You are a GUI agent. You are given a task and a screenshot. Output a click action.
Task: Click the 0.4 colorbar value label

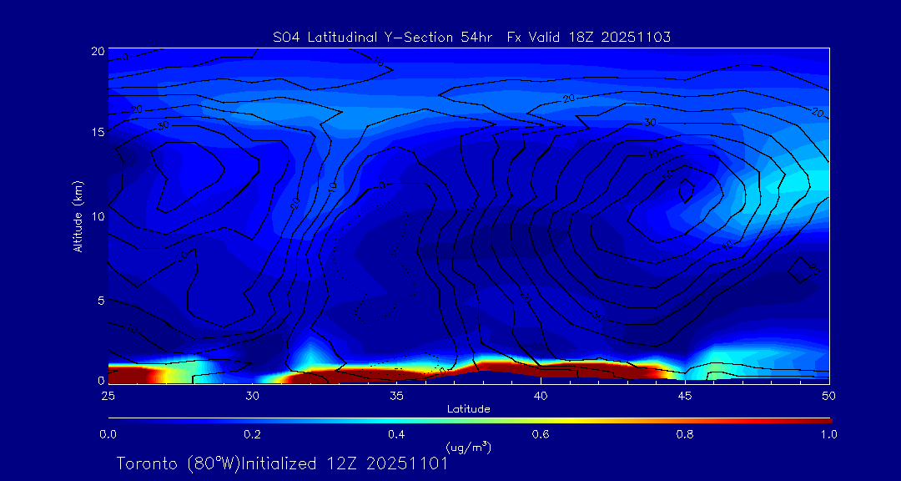(396, 434)
